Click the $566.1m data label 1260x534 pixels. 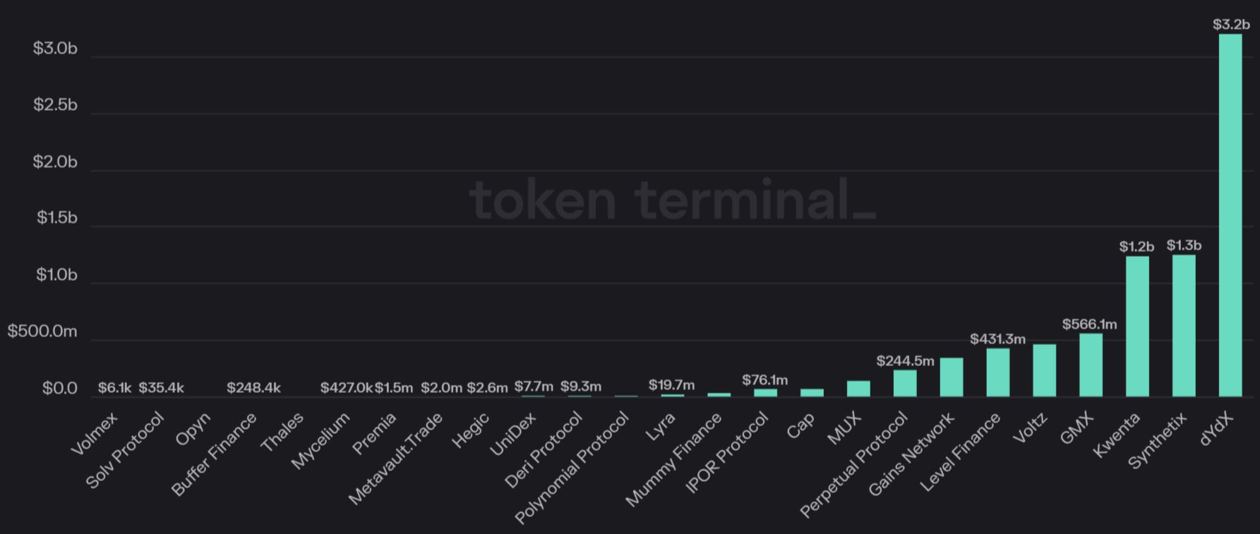pos(1089,324)
